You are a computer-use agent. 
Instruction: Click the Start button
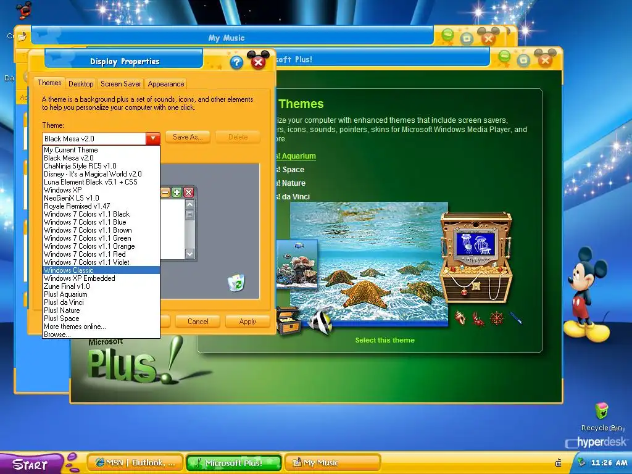(x=30, y=464)
